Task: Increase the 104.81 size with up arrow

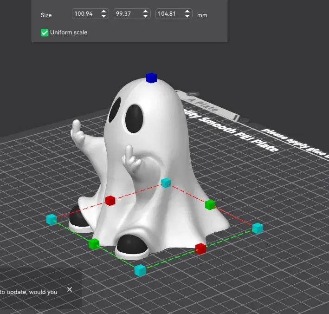Action: click(x=188, y=12)
